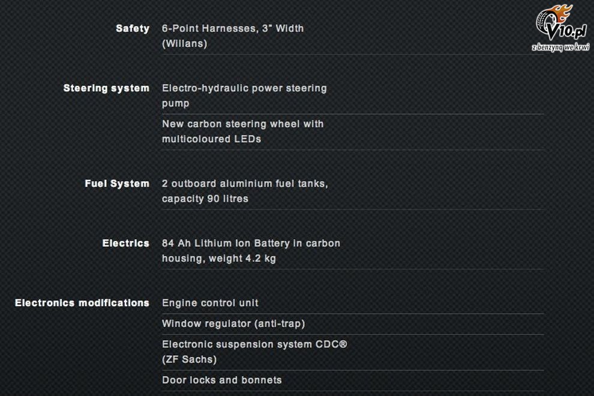This screenshot has width=594, height=396.
Task: Click the V10.pl flaming tire logo
Action: tap(562, 22)
